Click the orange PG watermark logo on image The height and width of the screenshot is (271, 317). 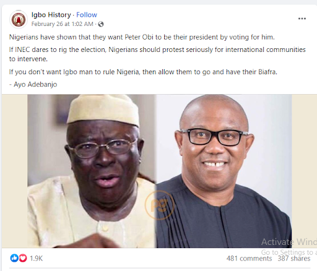pos(160,205)
